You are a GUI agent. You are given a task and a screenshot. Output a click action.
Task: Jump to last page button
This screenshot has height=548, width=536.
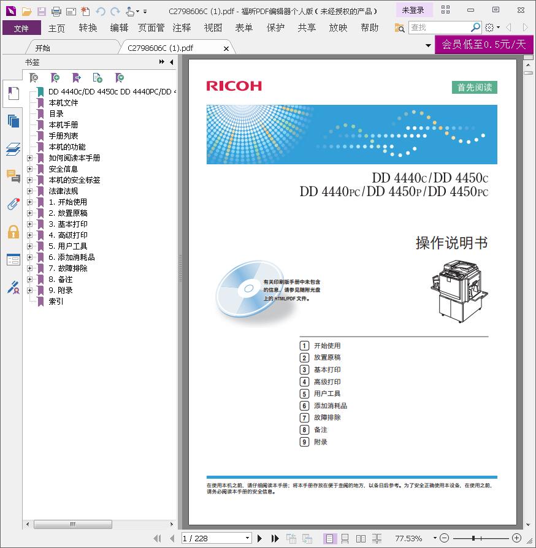(x=275, y=538)
